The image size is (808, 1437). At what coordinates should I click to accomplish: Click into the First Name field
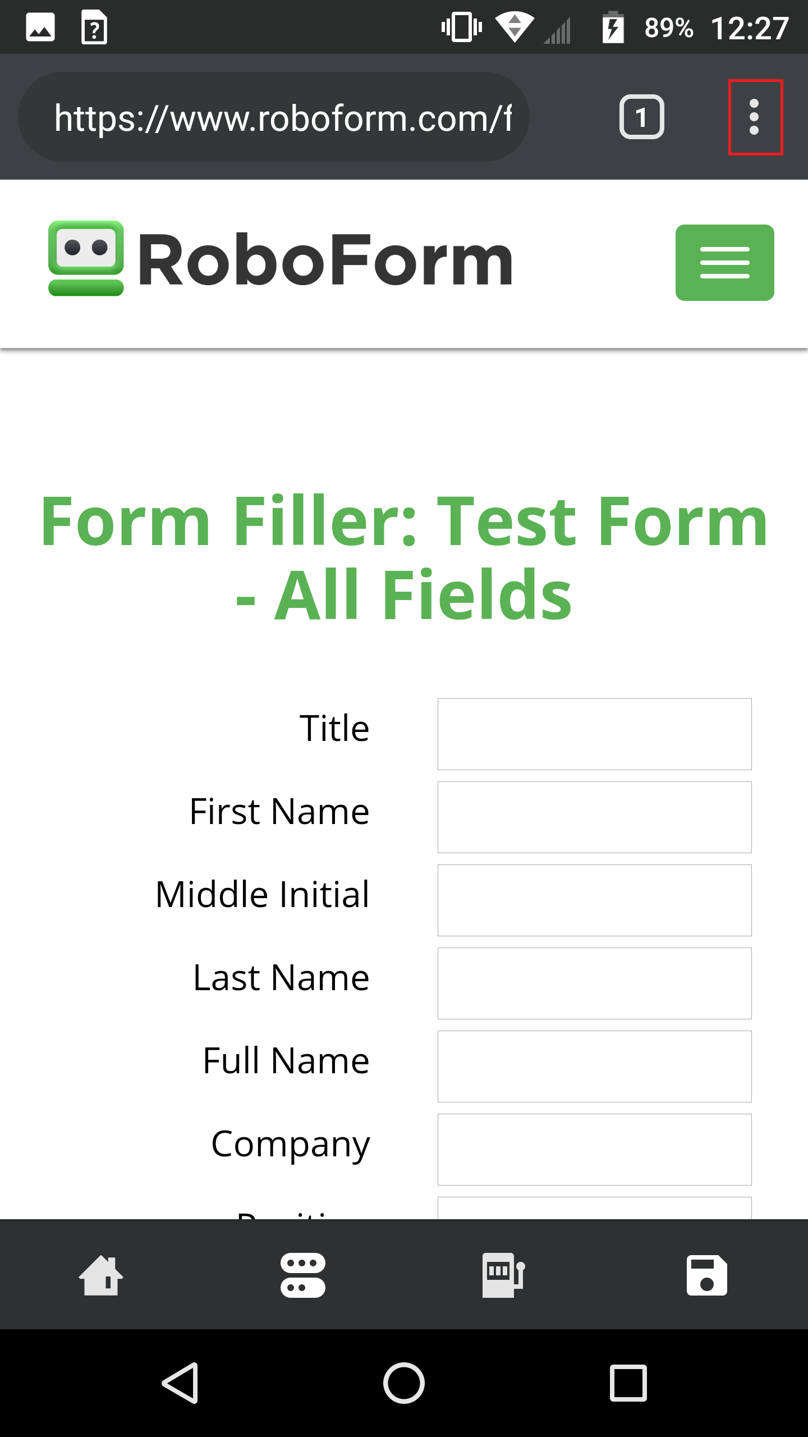594,817
